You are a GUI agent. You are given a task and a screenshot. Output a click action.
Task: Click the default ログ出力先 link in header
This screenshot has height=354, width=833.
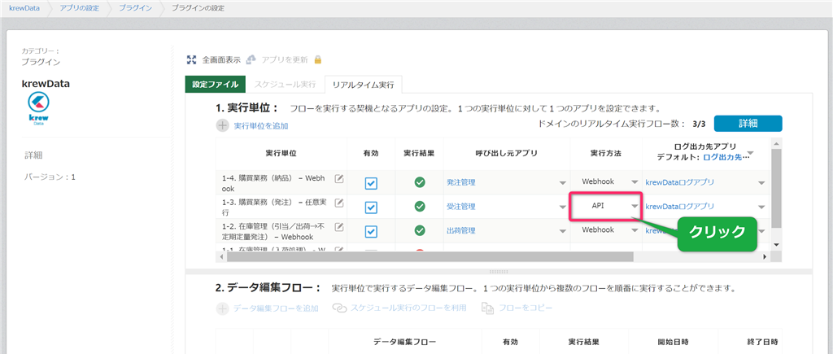726,157
